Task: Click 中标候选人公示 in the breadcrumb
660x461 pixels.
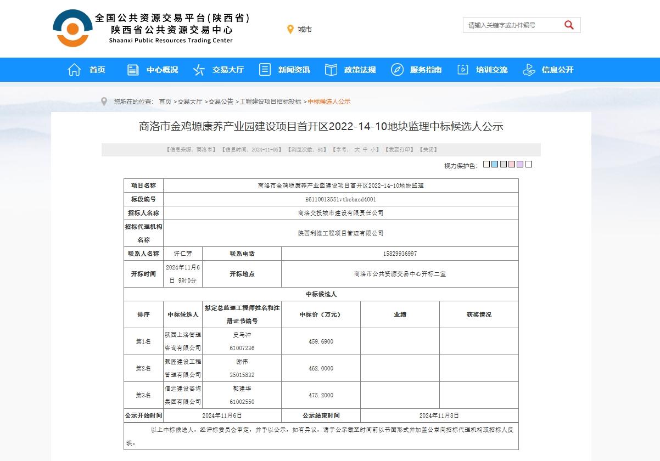Action: [329, 102]
